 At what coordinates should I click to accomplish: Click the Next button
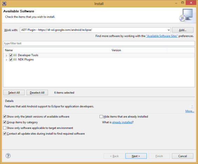click(136, 156)
